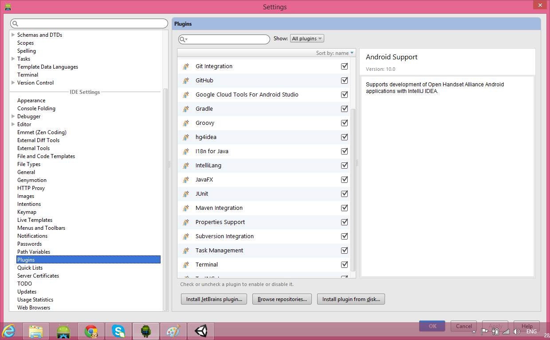550x340 pixels.
Task: Uncheck the Maven Integration checkbox
Action: [x=344, y=208]
